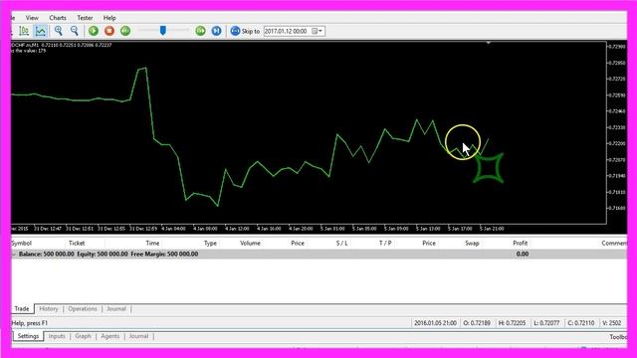The width and height of the screenshot is (637, 358).
Task: Stop the test with red stop button
Action: [x=109, y=31]
